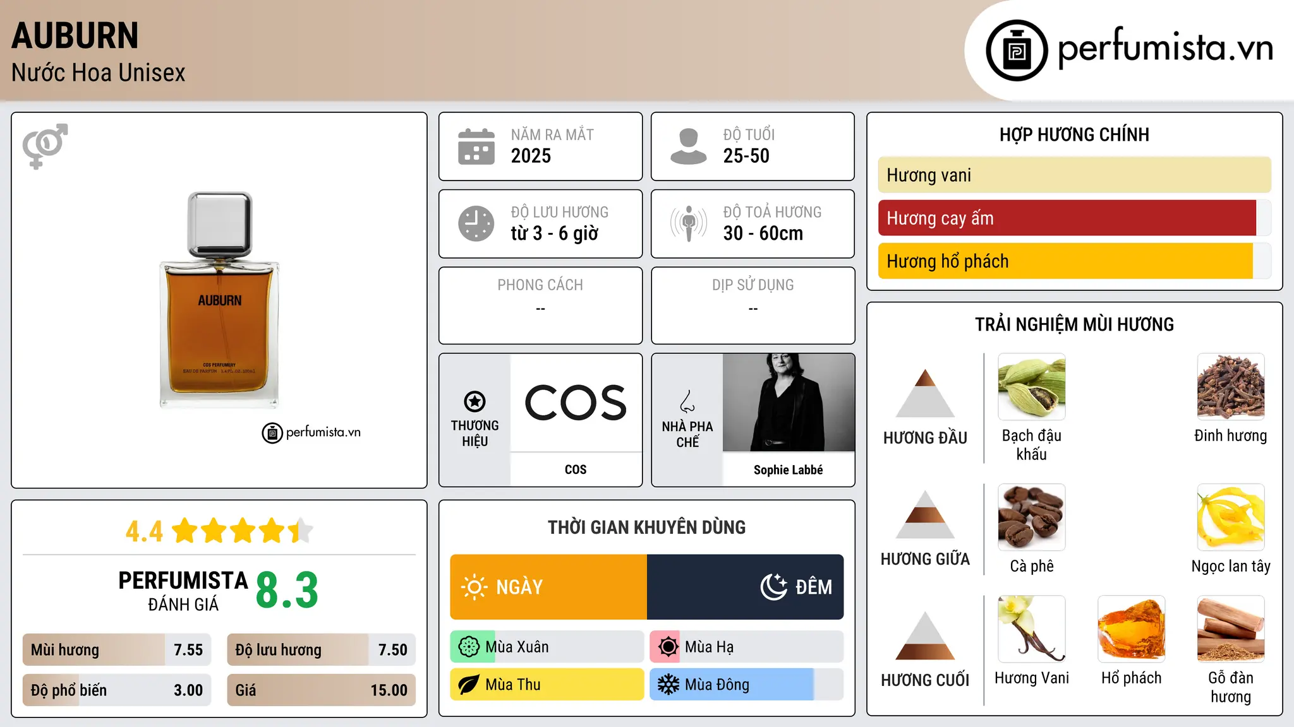
Task: Click the 4.4 rating number
Action: 144,531
